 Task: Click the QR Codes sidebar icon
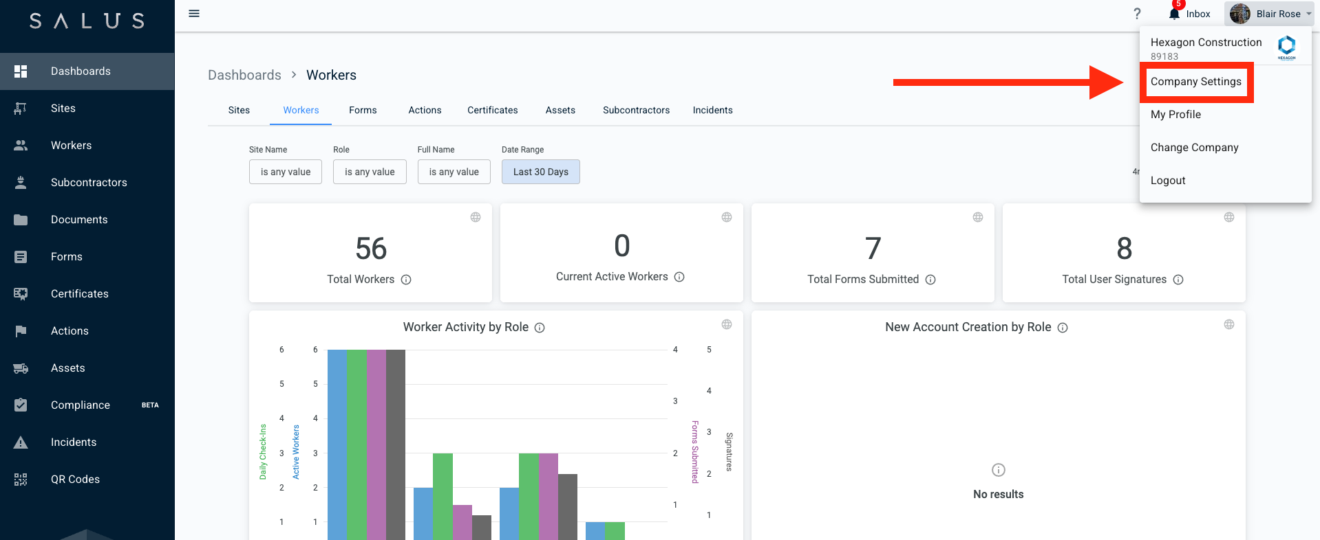point(21,480)
